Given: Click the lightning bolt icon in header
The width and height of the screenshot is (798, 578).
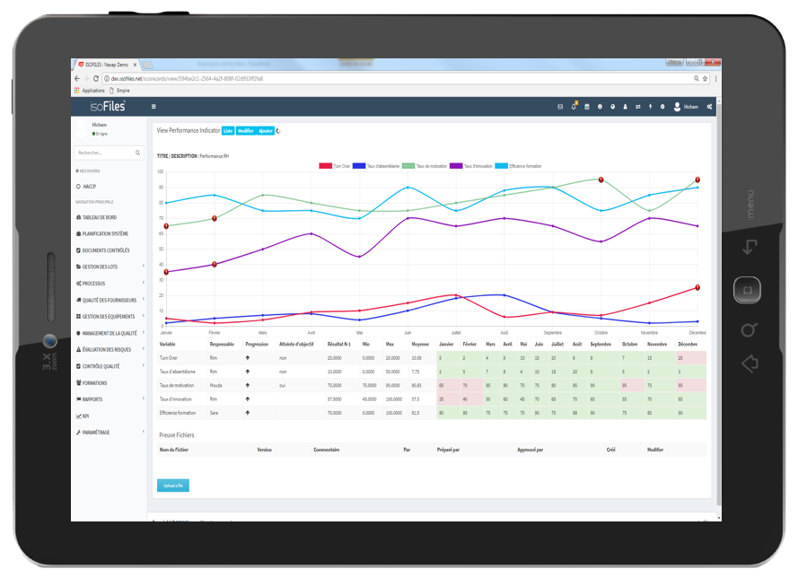Looking at the screenshot, I should click(x=650, y=107).
